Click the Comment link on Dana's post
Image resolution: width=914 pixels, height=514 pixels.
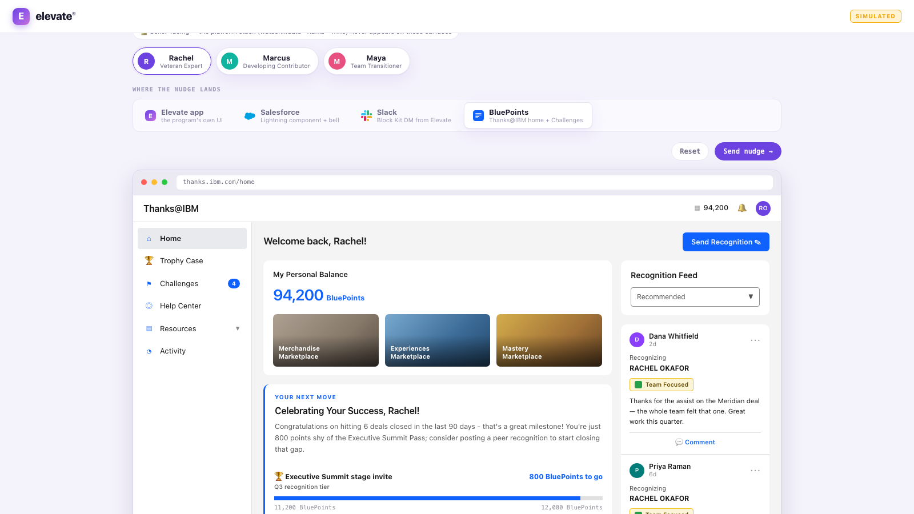[695, 442]
